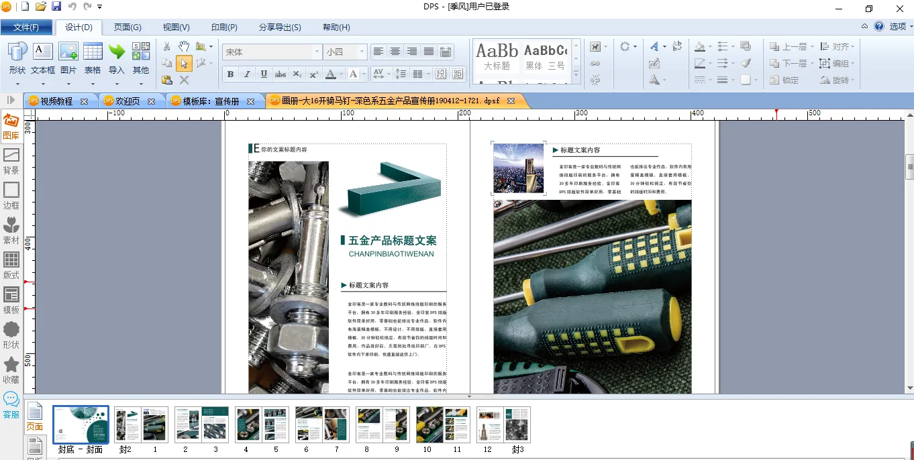Toggle underline text formatting

[x=264, y=74]
